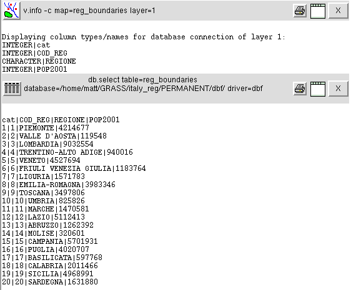Image resolution: width=351 pixels, height=290 pixels.
Task: Print the v.info command output
Action: (x=300, y=11)
